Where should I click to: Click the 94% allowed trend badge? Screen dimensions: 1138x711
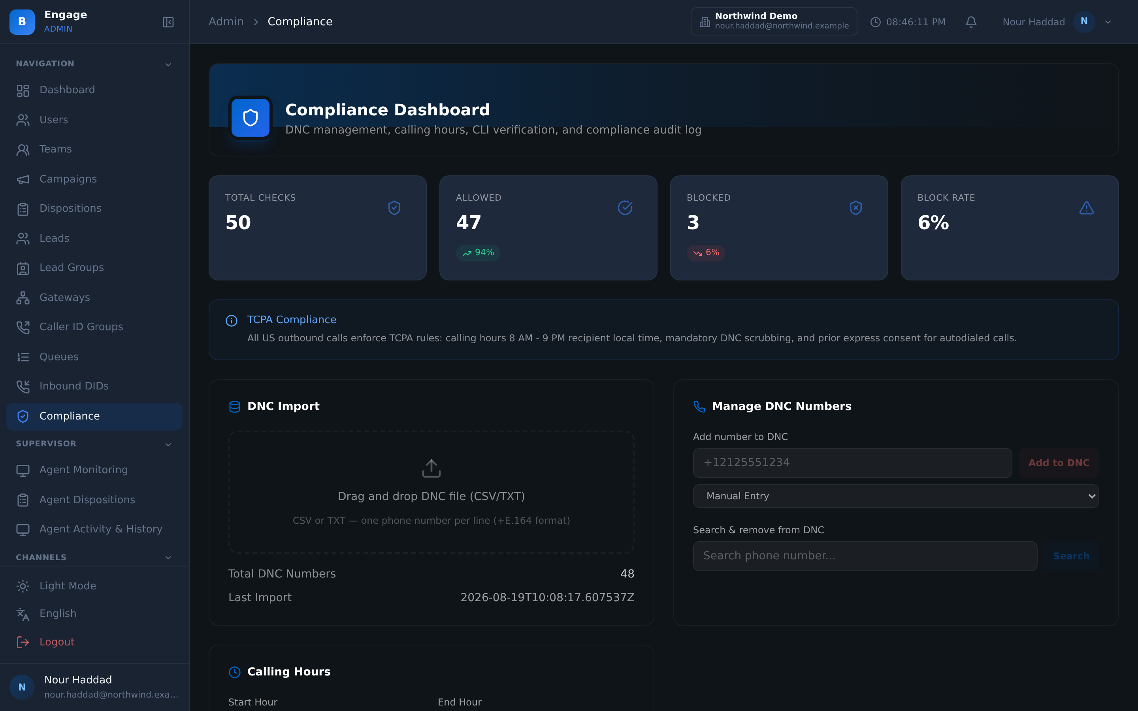click(478, 253)
